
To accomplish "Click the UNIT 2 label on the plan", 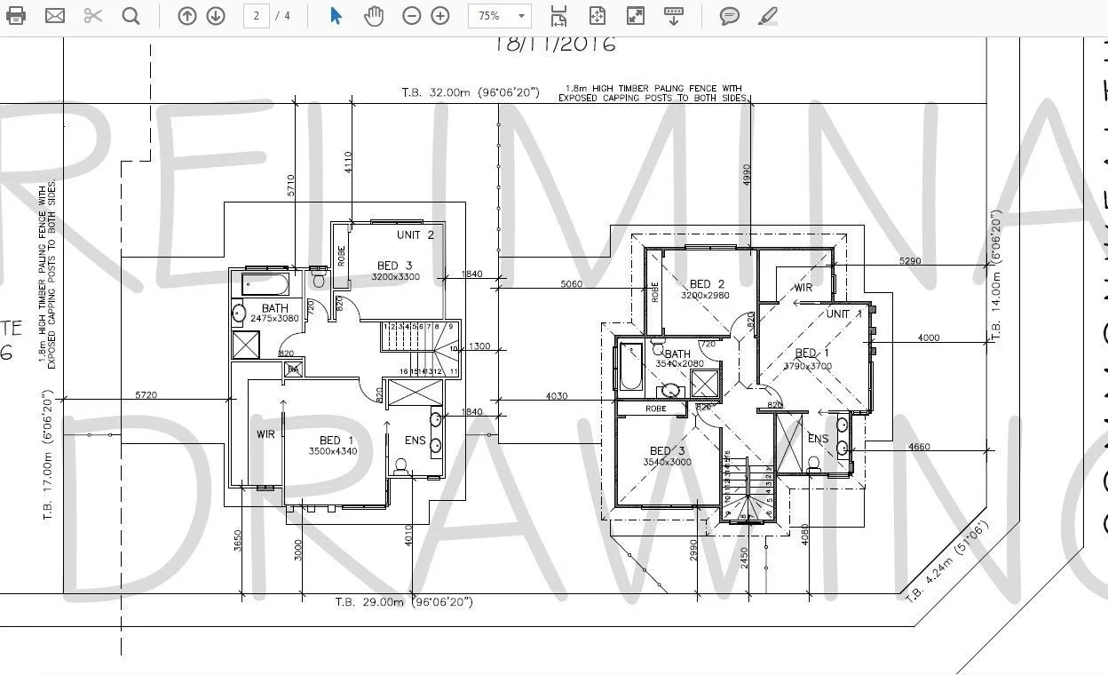I will pyautogui.click(x=415, y=235).
